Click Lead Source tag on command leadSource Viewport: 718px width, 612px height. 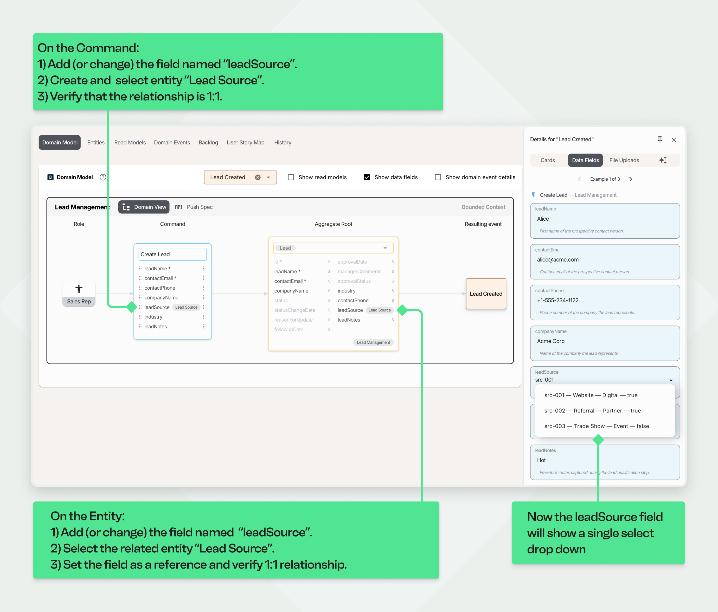click(186, 307)
